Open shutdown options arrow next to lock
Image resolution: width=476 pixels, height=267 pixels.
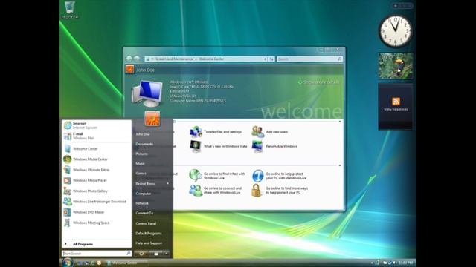[167, 254]
